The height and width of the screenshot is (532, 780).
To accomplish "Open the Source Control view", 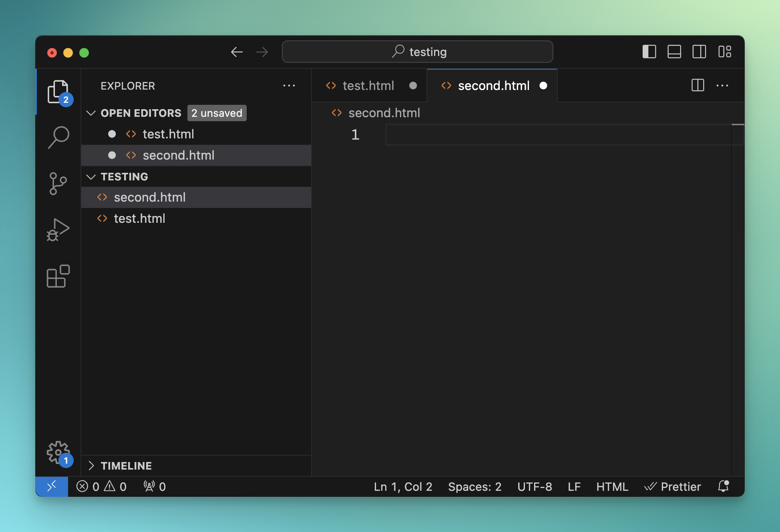I will (x=58, y=184).
